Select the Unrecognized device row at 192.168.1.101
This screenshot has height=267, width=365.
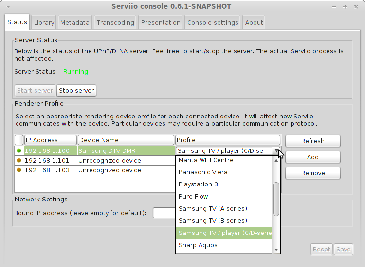coord(109,161)
